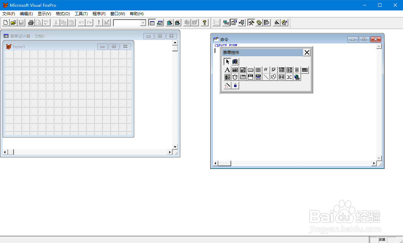Launch the Form wizard toolbar icon

pos(169,23)
